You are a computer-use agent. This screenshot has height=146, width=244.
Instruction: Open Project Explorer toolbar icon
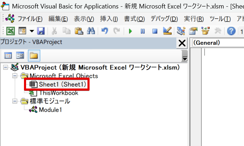click(181, 31)
